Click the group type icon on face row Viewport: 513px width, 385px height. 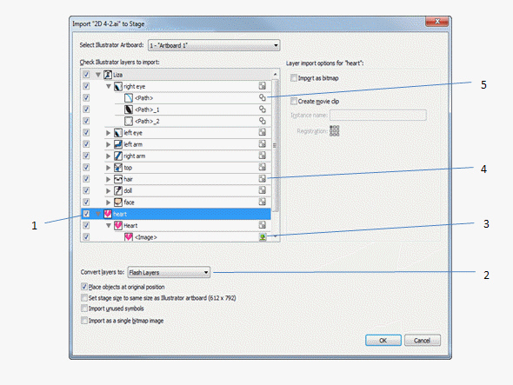click(262, 202)
